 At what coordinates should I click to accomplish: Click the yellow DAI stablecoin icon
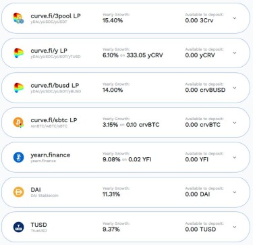pos(18,192)
